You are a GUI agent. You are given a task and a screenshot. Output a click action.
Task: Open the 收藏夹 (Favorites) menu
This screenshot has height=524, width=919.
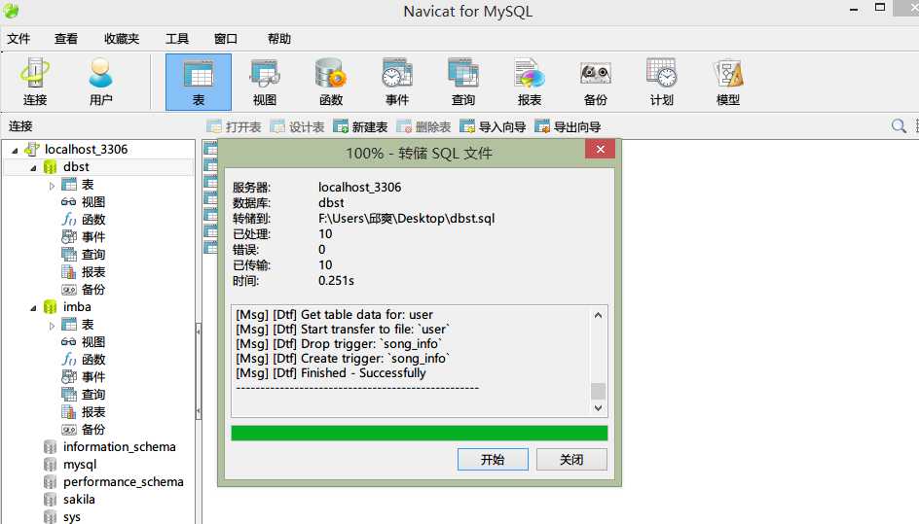point(122,39)
